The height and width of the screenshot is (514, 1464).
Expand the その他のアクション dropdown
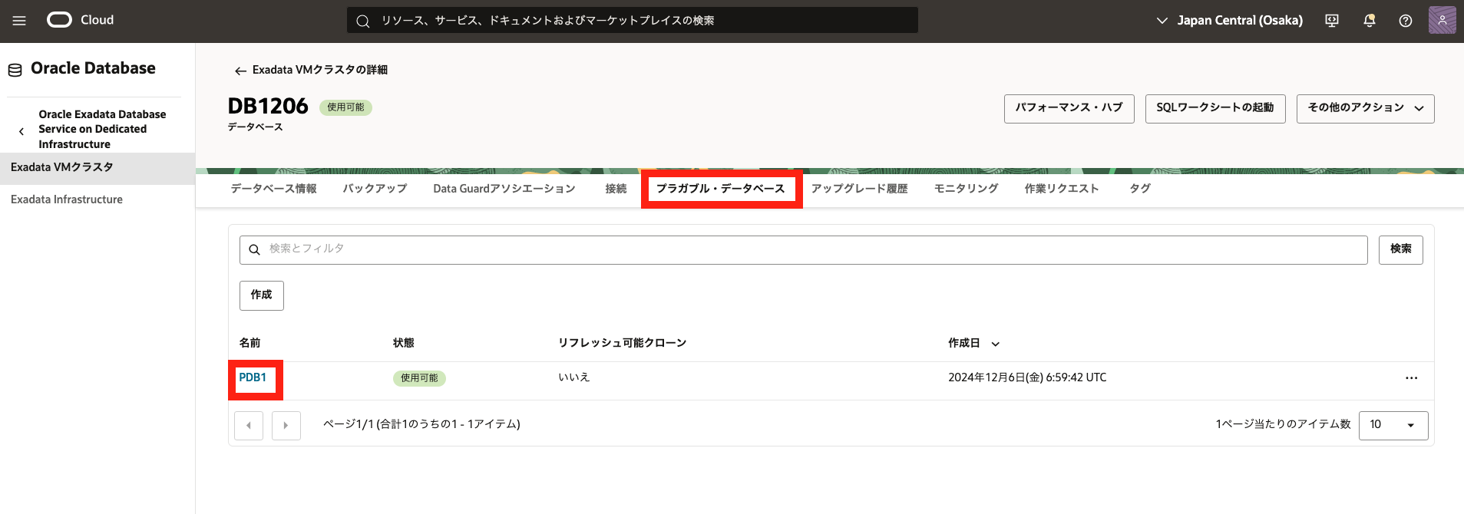click(1365, 108)
